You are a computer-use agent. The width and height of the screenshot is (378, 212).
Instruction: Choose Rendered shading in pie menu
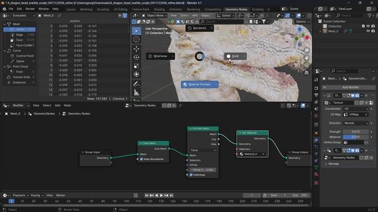pos(200,28)
